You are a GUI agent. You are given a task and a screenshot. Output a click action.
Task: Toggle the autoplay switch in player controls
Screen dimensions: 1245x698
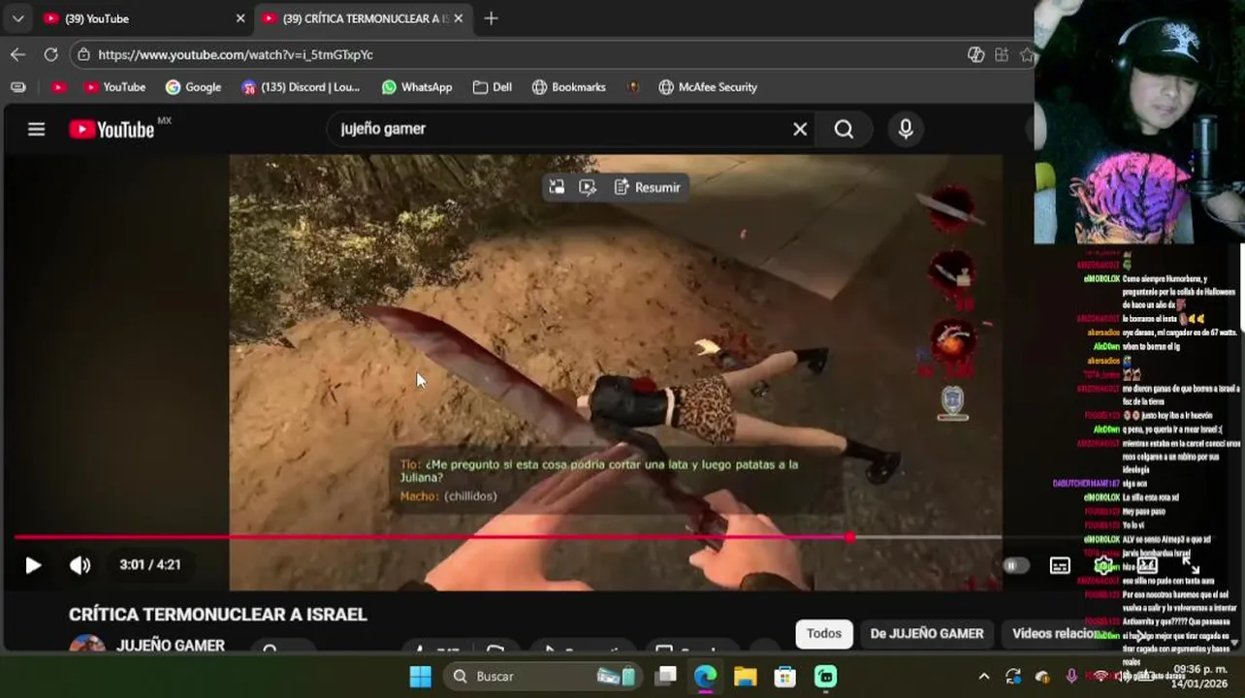(1015, 565)
